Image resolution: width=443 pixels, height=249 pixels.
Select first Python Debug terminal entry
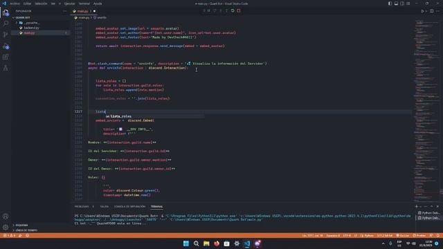tap(428, 213)
